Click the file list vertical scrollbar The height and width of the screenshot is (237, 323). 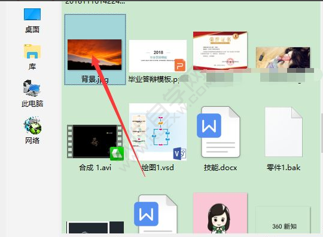322,133
